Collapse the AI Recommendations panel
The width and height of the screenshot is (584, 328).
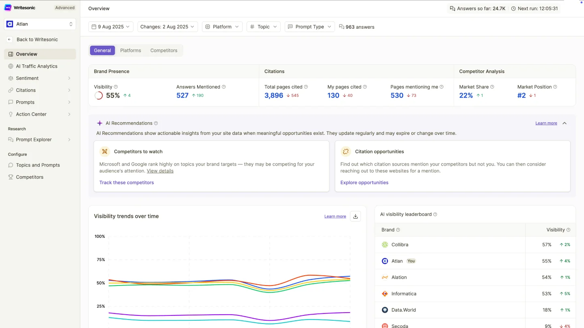point(565,123)
